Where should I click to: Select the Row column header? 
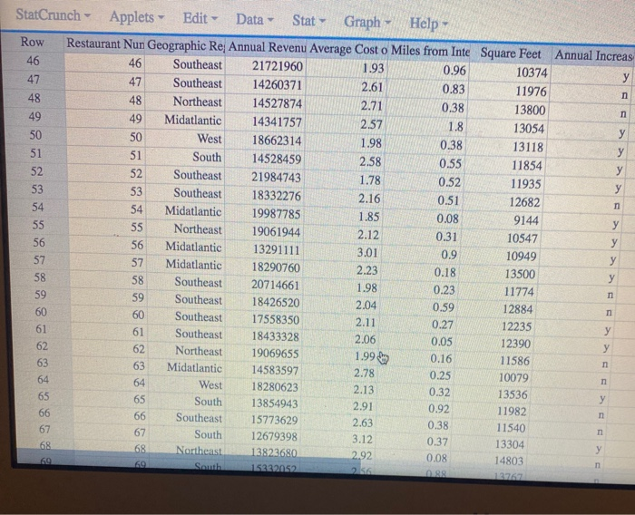[x=33, y=42]
